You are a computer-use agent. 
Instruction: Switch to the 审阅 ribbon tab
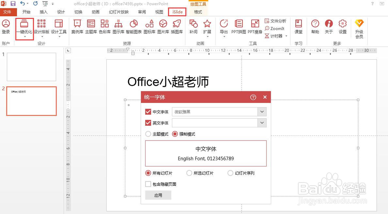pyautogui.click(x=142, y=12)
